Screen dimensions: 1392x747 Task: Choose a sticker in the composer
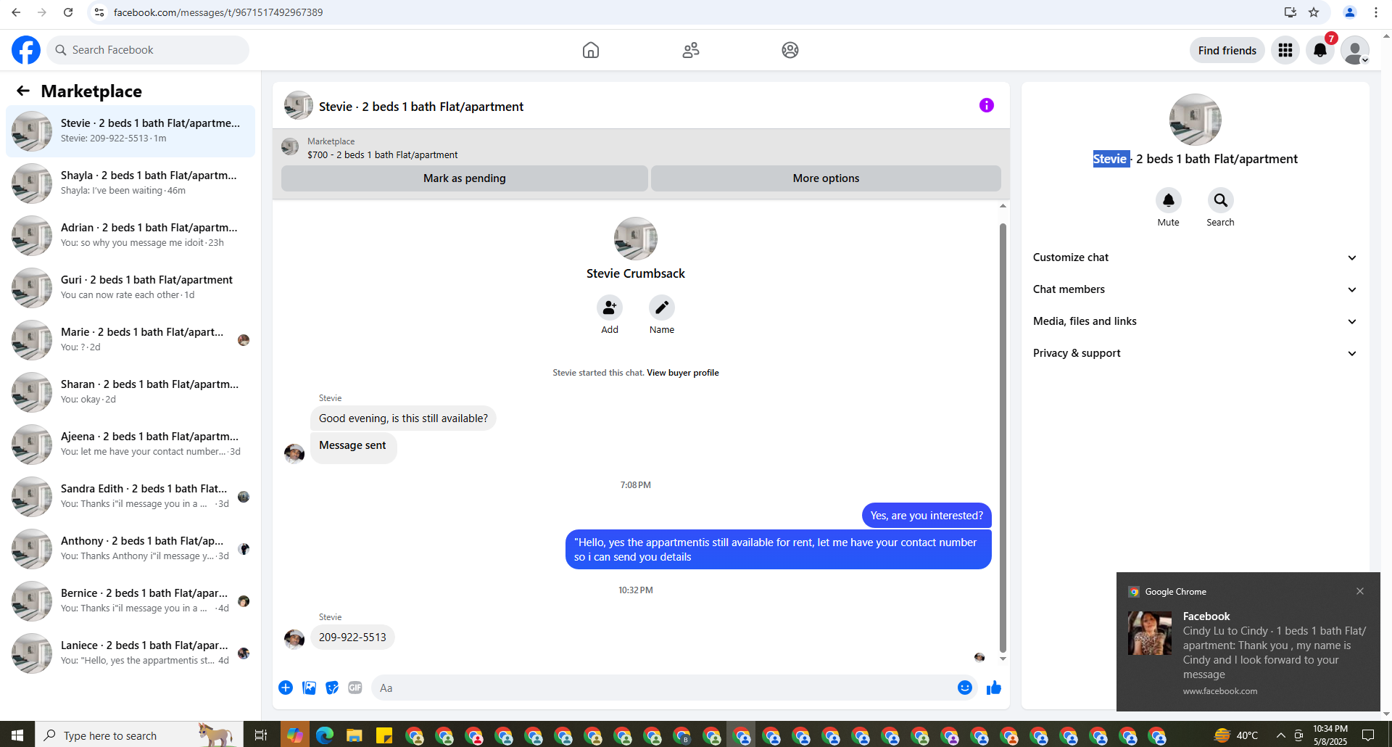pyautogui.click(x=332, y=688)
